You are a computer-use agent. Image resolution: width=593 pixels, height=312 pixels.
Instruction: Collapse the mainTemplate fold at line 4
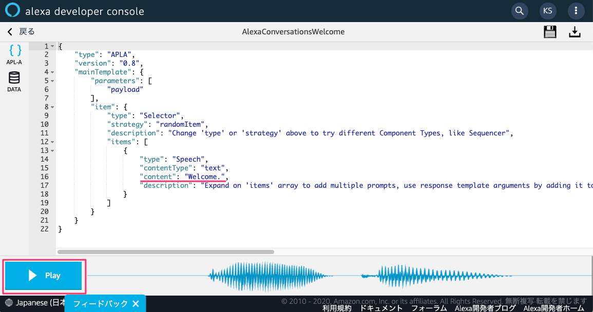point(52,72)
